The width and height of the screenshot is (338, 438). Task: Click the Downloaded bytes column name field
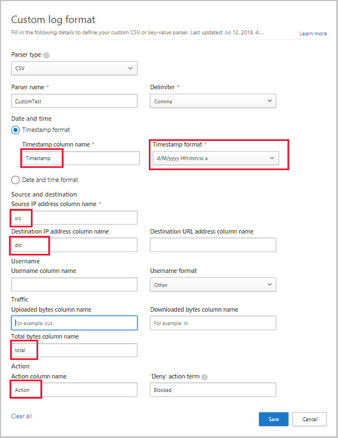click(213, 323)
